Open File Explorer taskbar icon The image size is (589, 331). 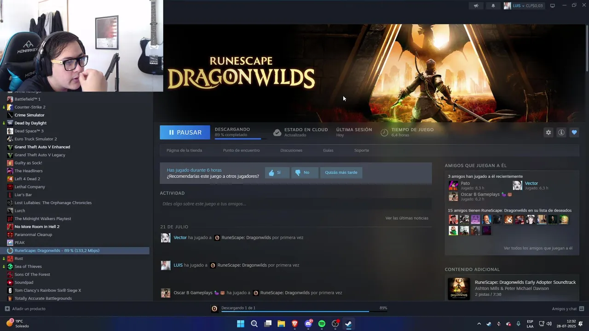281,324
